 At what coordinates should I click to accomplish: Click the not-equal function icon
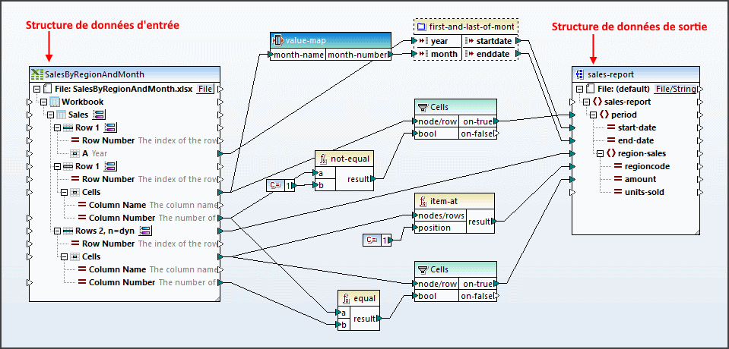pos(323,159)
